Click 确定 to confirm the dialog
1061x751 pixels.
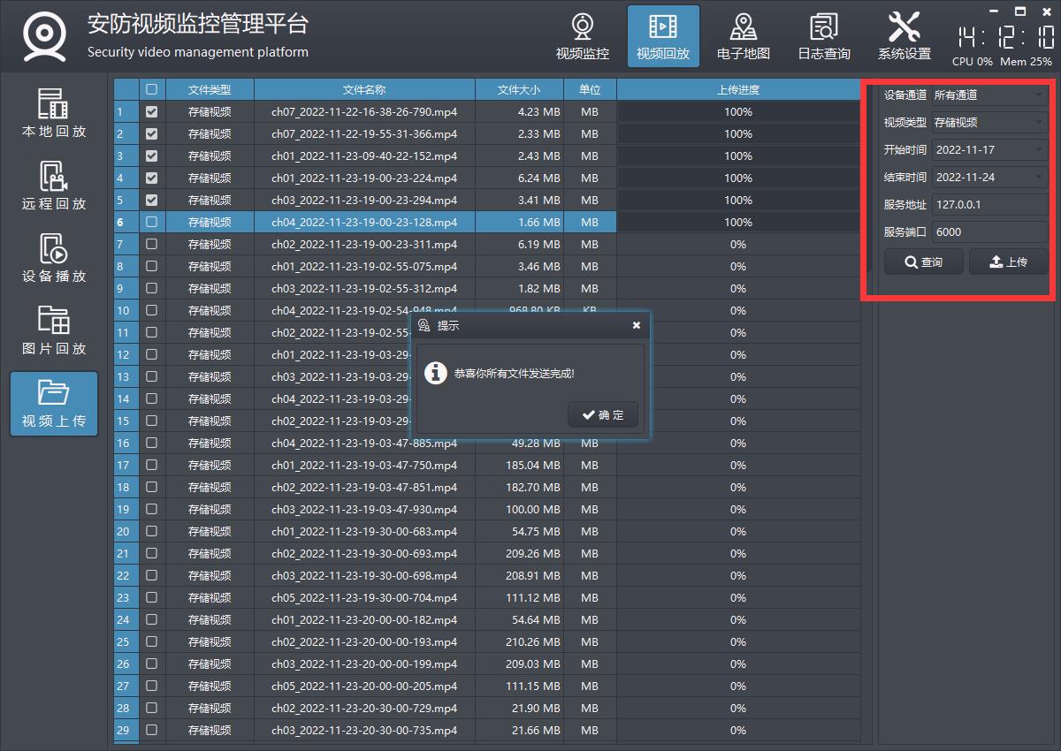tap(603, 415)
